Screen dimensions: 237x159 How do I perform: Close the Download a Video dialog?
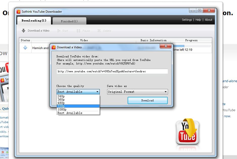click(x=166, y=46)
